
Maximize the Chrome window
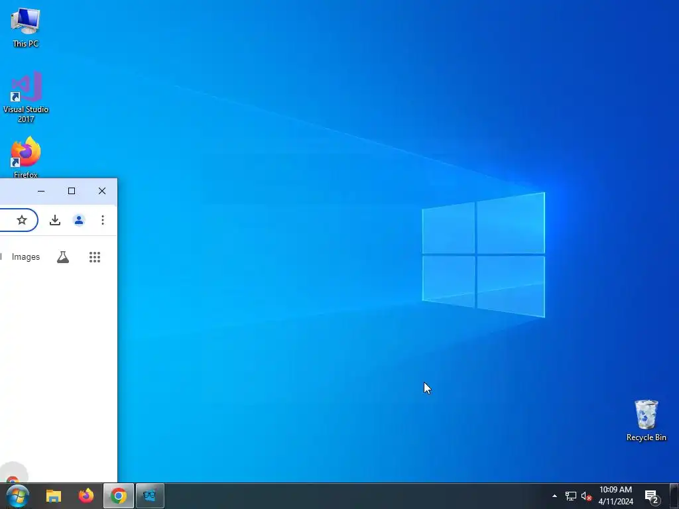point(72,191)
